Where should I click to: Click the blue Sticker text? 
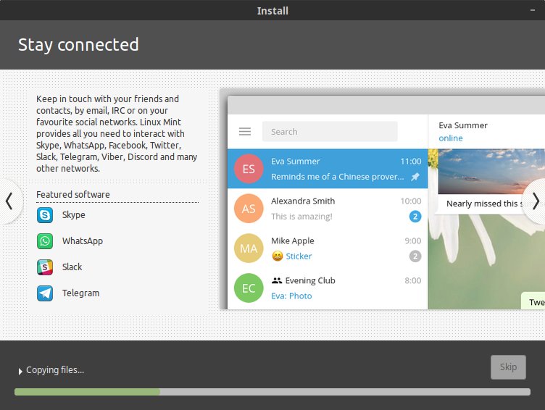click(299, 256)
